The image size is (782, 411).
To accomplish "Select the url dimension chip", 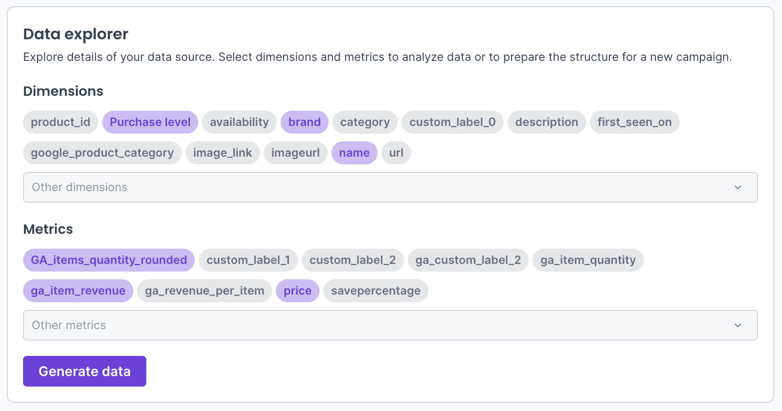I will tap(396, 153).
